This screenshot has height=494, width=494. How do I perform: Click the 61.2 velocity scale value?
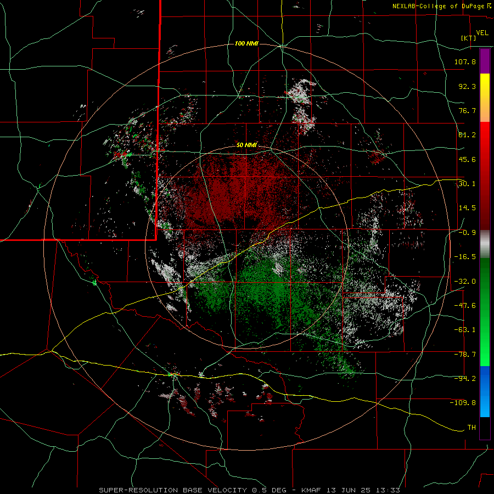[x=467, y=135]
